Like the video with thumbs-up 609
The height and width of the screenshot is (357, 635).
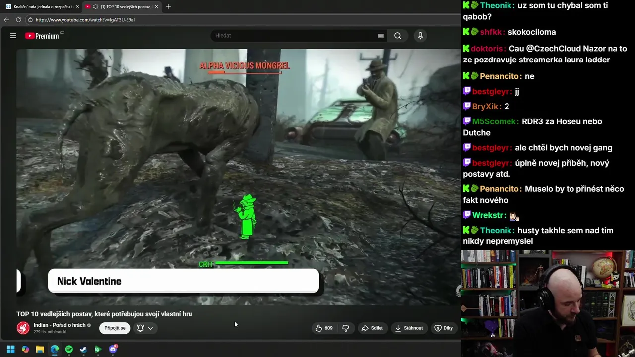[323, 328]
